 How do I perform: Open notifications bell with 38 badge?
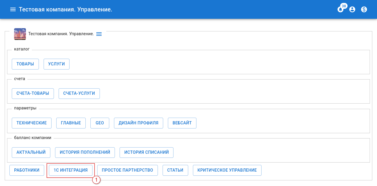[340, 9]
